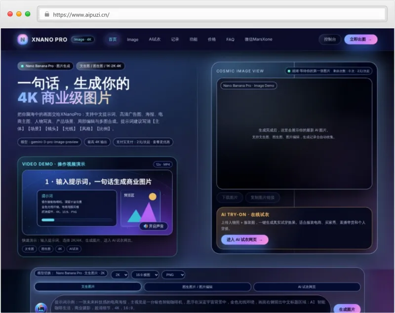The width and height of the screenshot is (395, 313).
Task: Click the AI试衣 chip under the video
Action: pyautogui.click(x=74, y=249)
